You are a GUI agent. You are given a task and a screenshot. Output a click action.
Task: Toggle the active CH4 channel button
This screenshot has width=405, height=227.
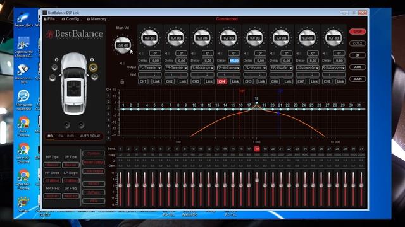point(222,81)
